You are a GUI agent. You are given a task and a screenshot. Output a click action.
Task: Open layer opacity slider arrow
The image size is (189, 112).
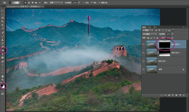[172, 34]
